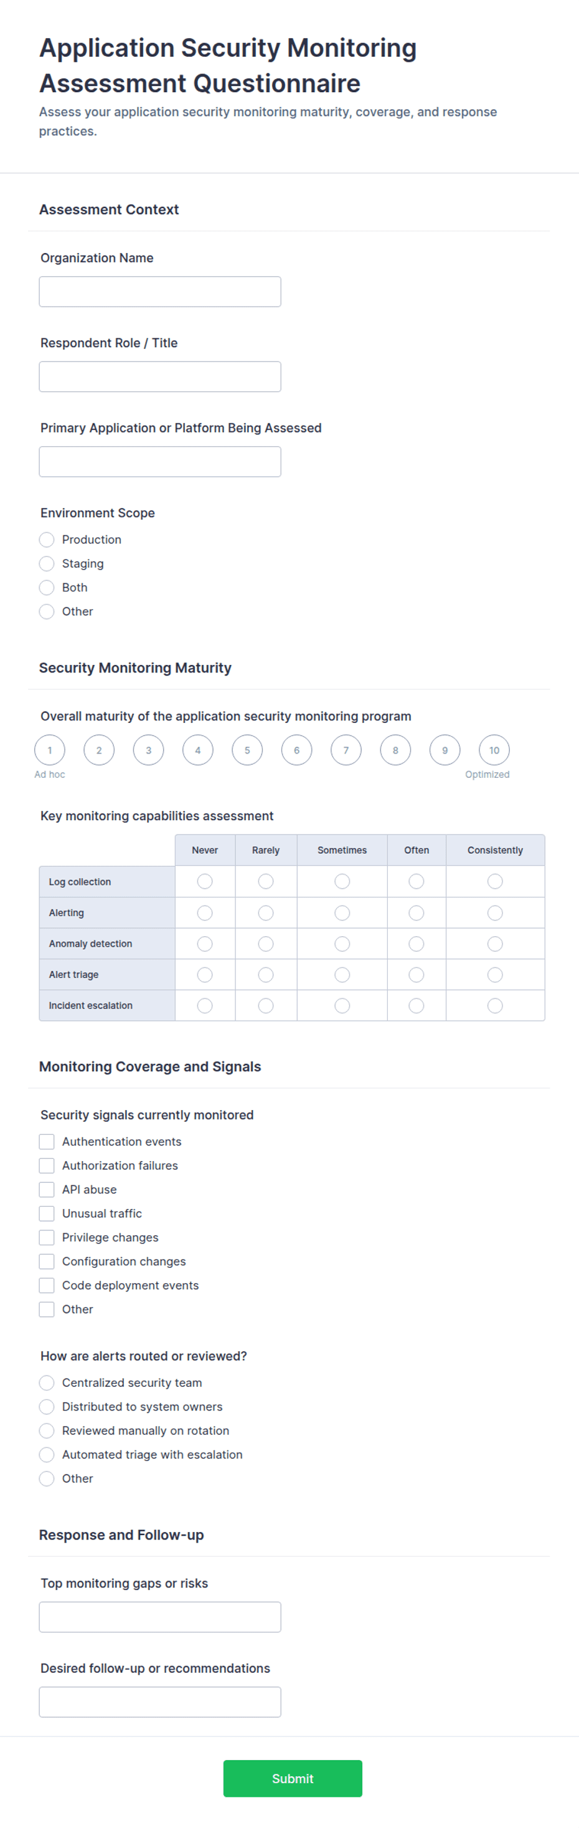
Task: Select Centralized security team routing
Action: click(x=47, y=1383)
